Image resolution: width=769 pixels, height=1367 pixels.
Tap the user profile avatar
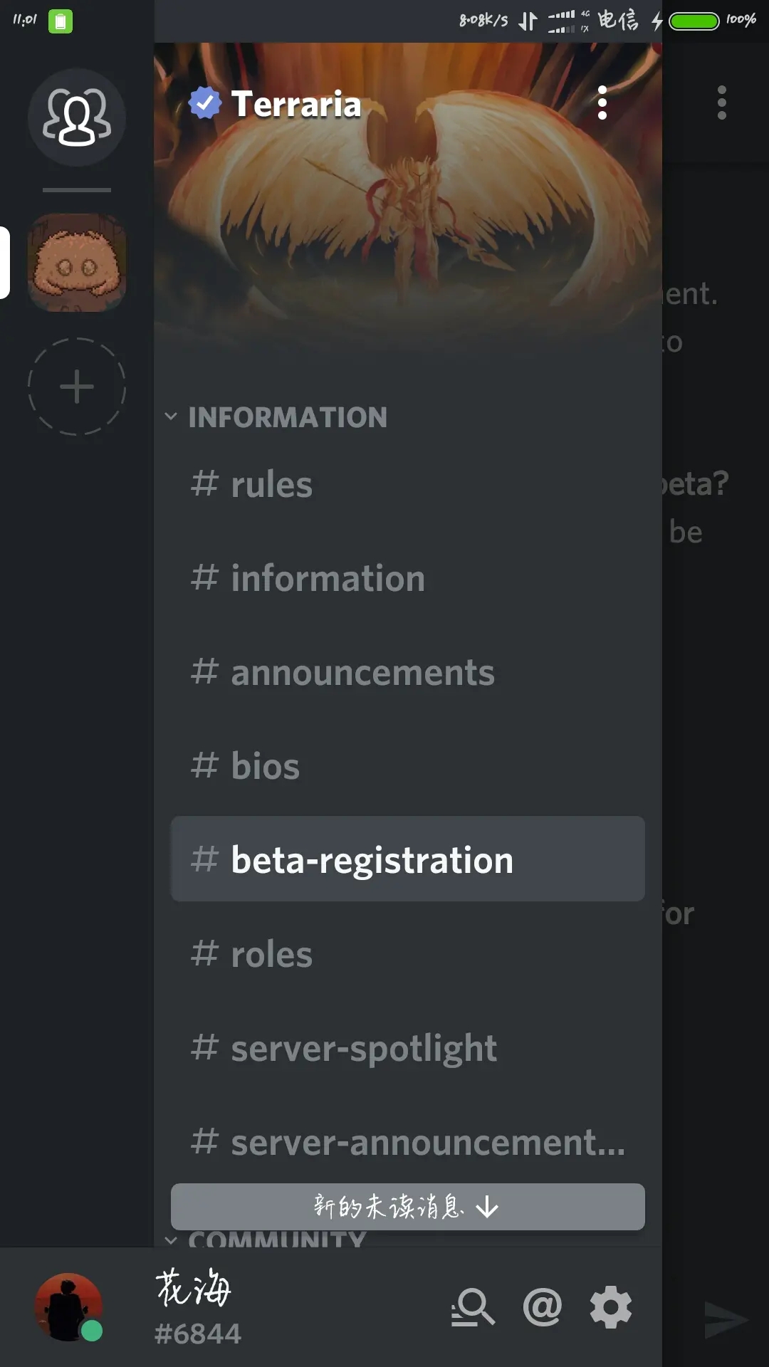[68, 1307]
